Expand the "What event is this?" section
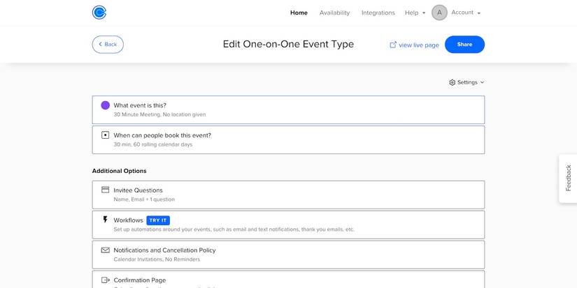Image resolution: width=577 pixels, height=288 pixels. point(288,109)
